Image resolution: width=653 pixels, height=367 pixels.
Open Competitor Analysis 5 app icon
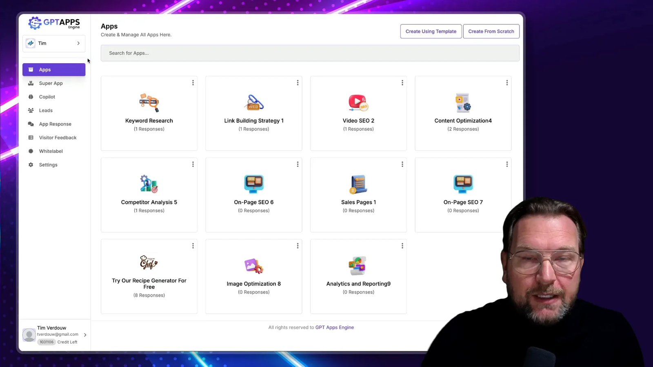click(149, 184)
